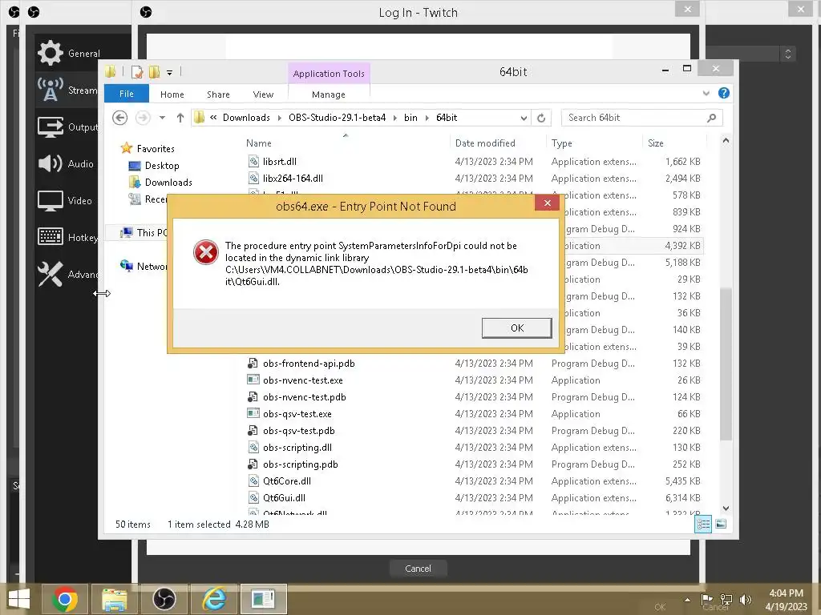Viewport: 821px width, 615px height.
Task: Expand the Explorer ribbon chevron
Action: point(706,93)
